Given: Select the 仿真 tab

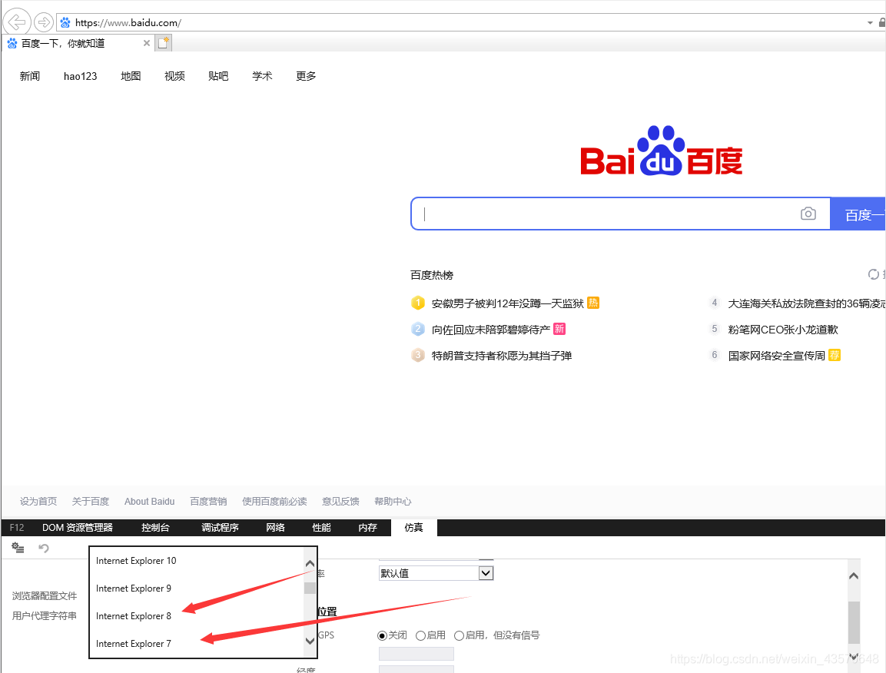Looking at the screenshot, I should 413,527.
